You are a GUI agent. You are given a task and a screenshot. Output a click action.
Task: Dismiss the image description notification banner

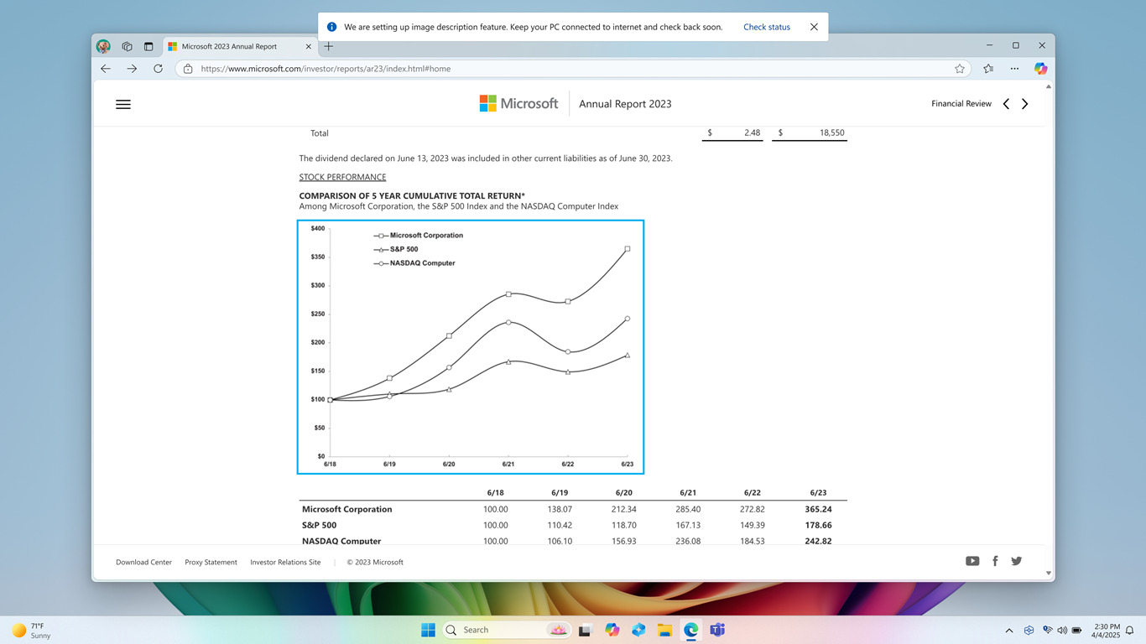point(814,26)
